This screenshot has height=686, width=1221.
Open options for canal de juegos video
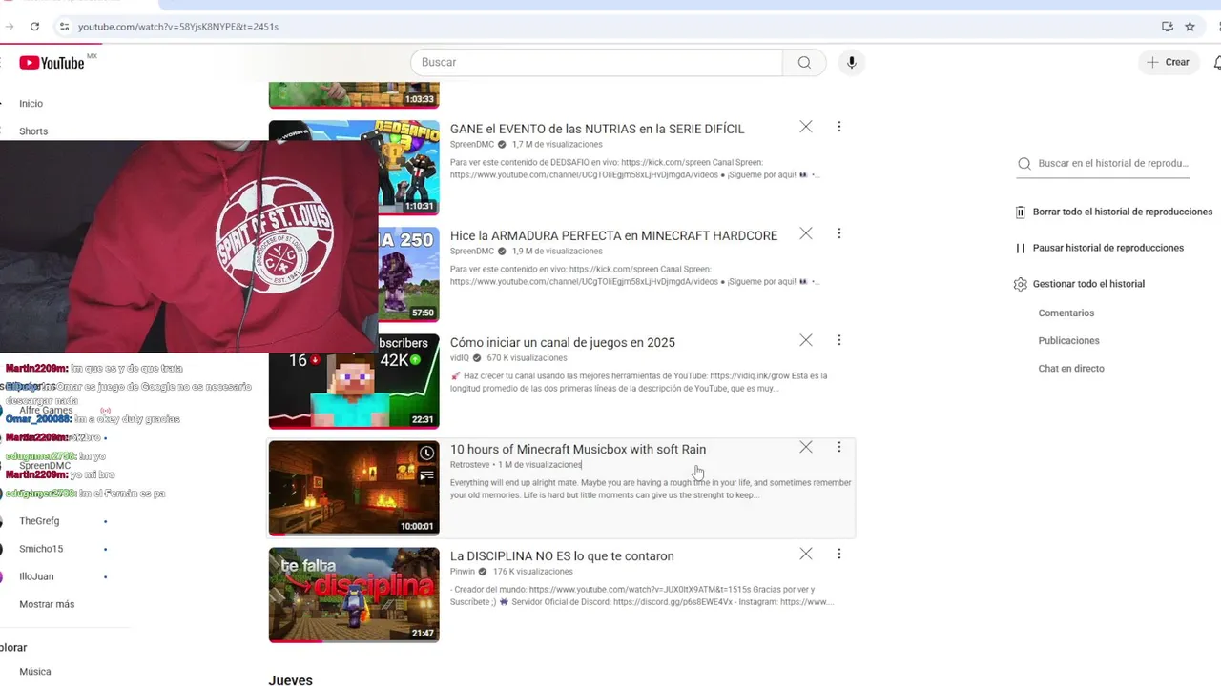[x=839, y=340]
